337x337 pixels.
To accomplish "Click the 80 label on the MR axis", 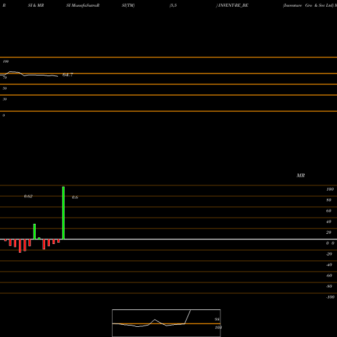I will (x=329, y=200).
